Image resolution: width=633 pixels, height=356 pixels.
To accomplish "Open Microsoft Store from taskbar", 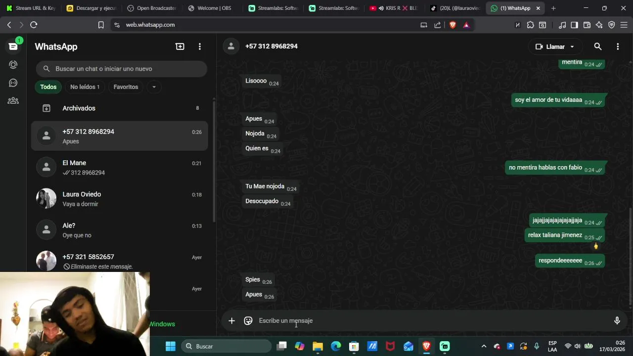I will [x=354, y=346].
